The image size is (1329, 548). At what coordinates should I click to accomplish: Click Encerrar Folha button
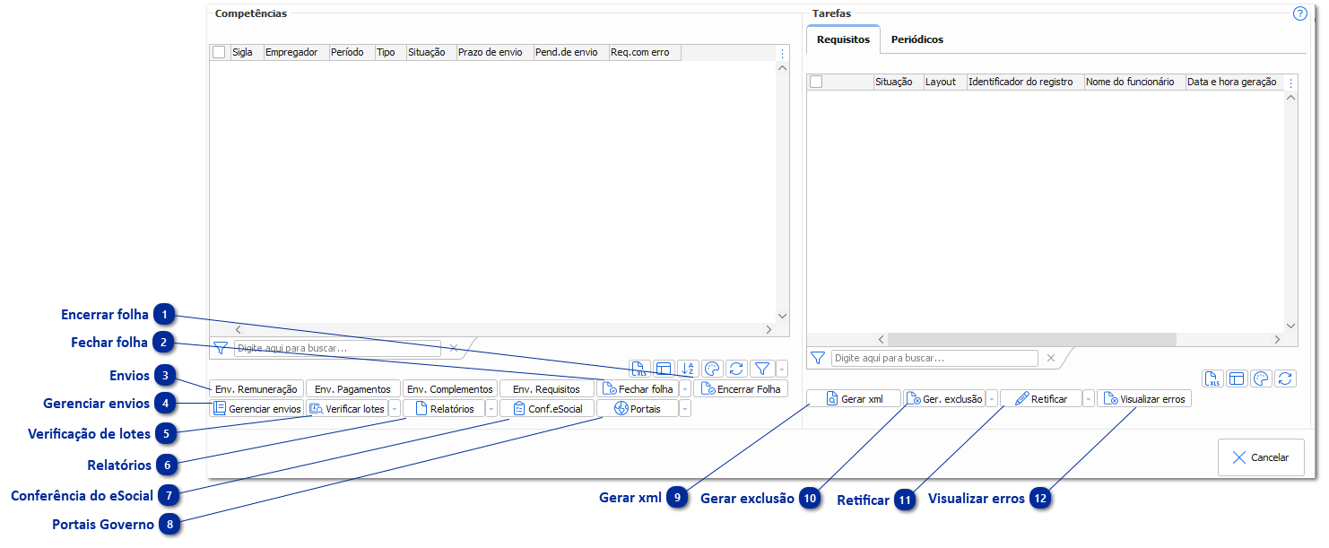pyautogui.click(x=741, y=389)
